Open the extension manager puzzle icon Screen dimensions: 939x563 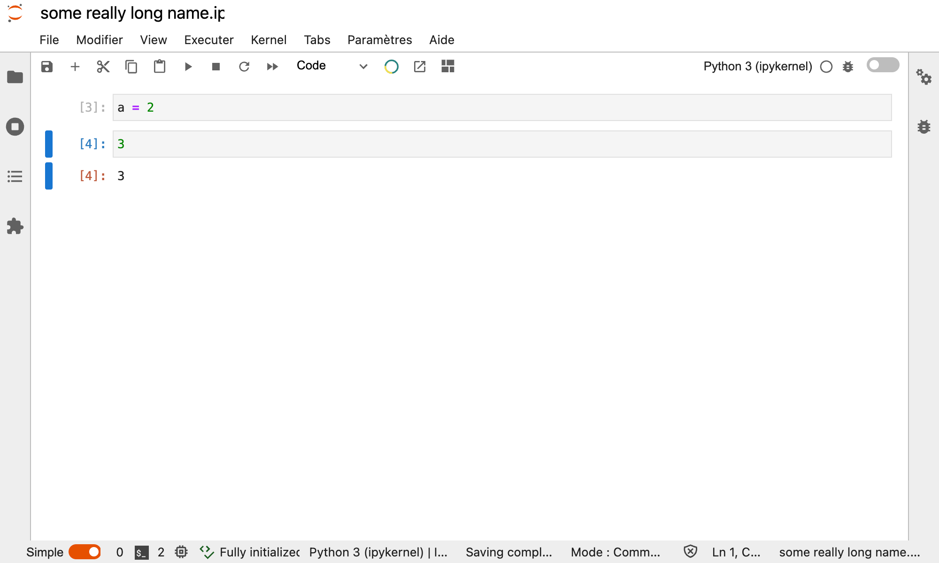click(x=15, y=226)
